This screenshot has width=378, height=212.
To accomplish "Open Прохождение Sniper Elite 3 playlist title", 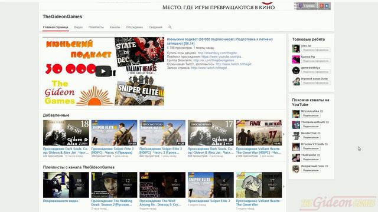I will click(208, 201).
